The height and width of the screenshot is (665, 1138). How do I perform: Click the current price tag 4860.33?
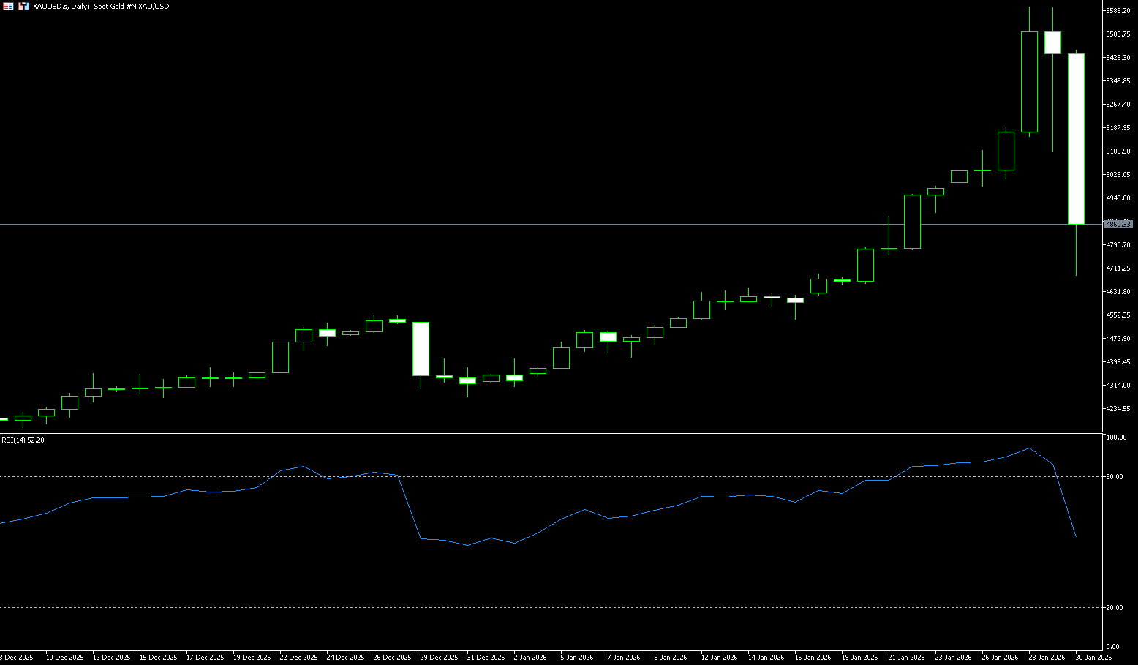click(x=1118, y=224)
